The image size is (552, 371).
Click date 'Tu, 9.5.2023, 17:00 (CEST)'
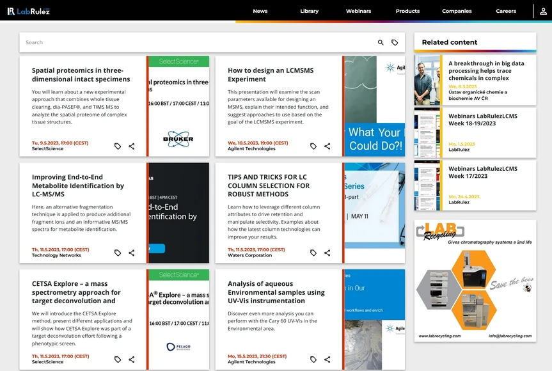pyautogui.click(x=60, y=143)
